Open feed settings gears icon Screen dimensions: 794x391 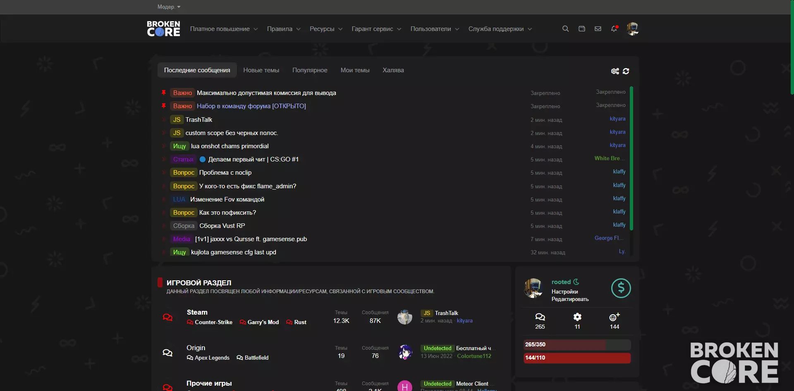coord(615,71)
